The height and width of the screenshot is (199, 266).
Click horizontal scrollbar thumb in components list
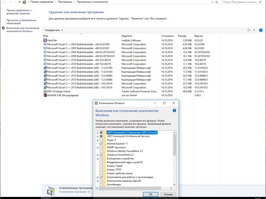point(130,188)
